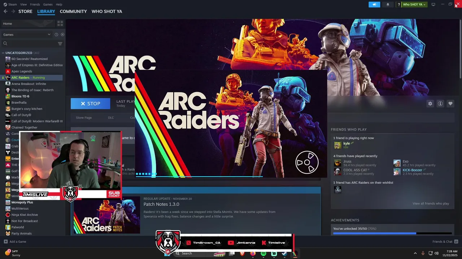Open the Help menu
This screenshot has width=462, height=259.
click(59, 4)
